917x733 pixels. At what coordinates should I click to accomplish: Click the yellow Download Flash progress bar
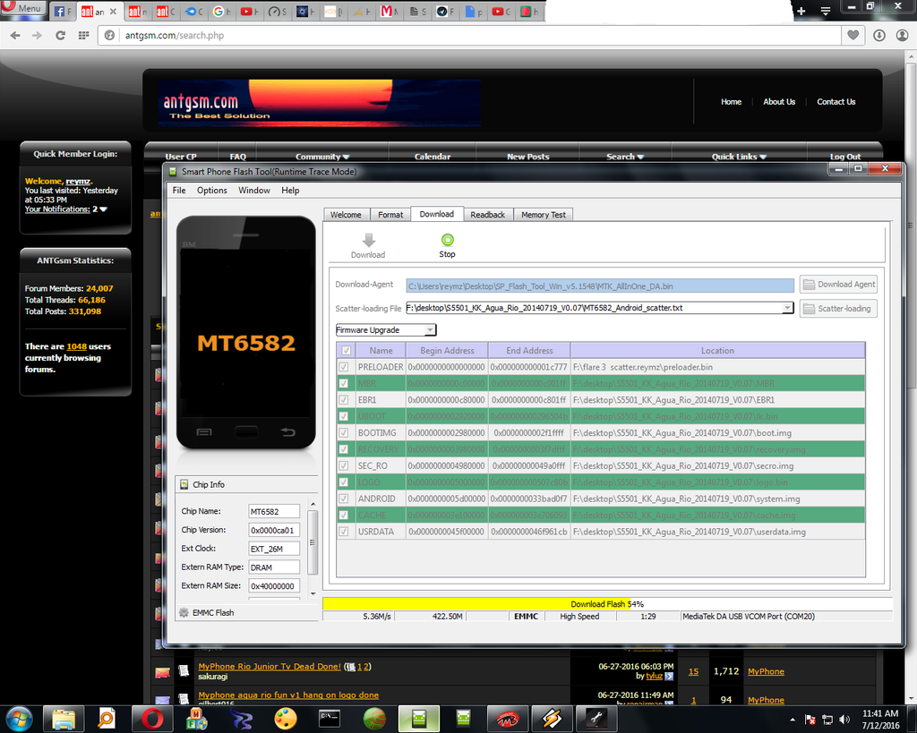tap(476, 604)
